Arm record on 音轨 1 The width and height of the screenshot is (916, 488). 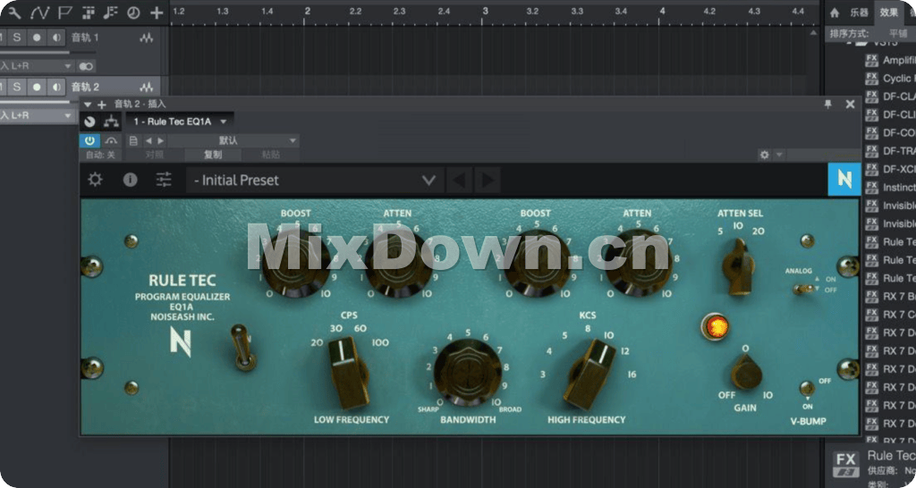[x=37, y=38]
